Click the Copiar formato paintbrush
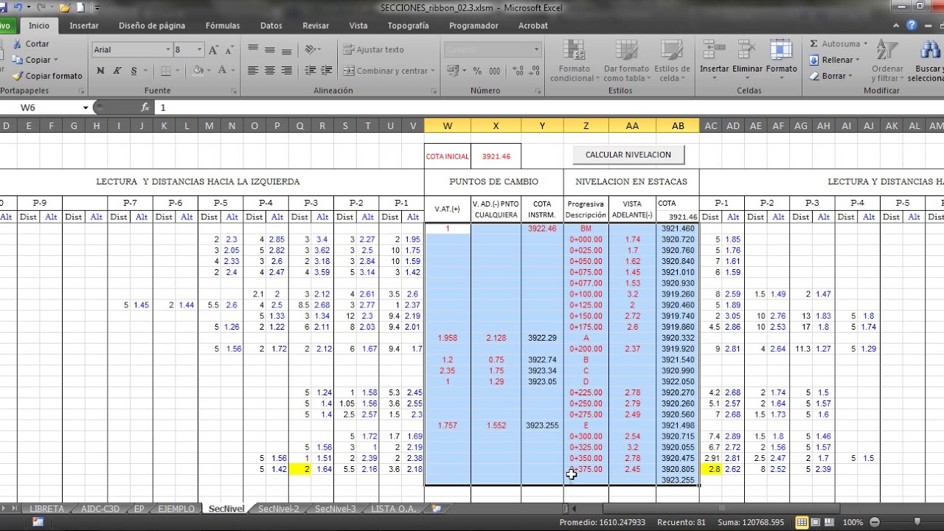Image resolution: width=944 pixels, height=531 pixels. coord(48,76)
